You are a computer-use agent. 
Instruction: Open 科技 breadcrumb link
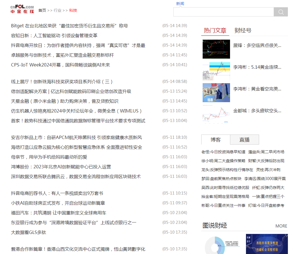click(x=73, y=10)
